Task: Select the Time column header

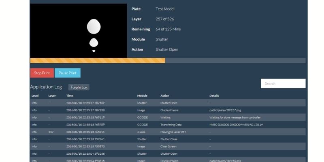Action: pos(70,96)
